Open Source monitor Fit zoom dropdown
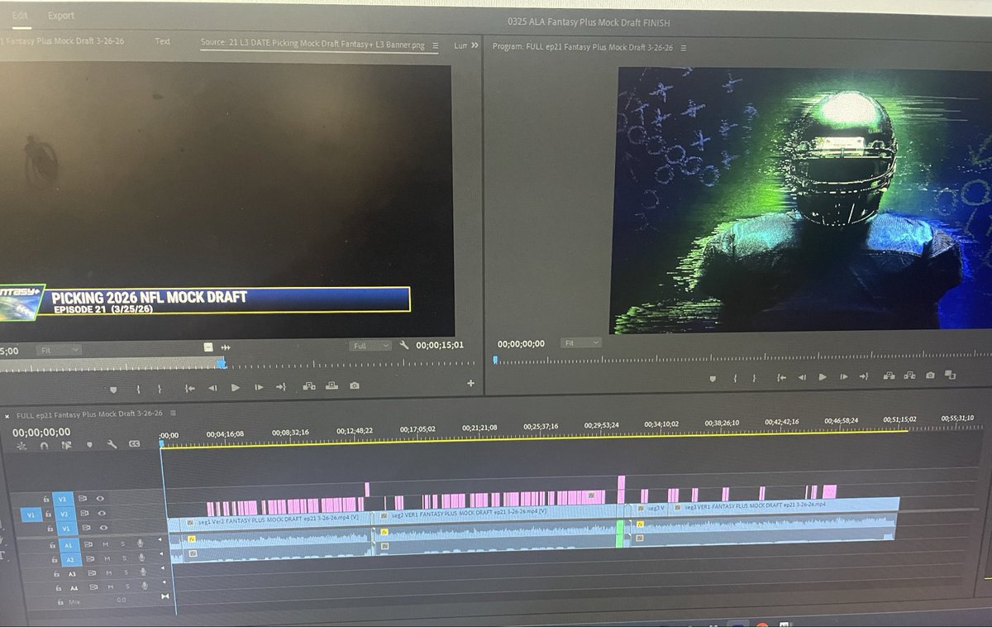Image resolution: width=992 pixels, height=627 pixels. 60,350
